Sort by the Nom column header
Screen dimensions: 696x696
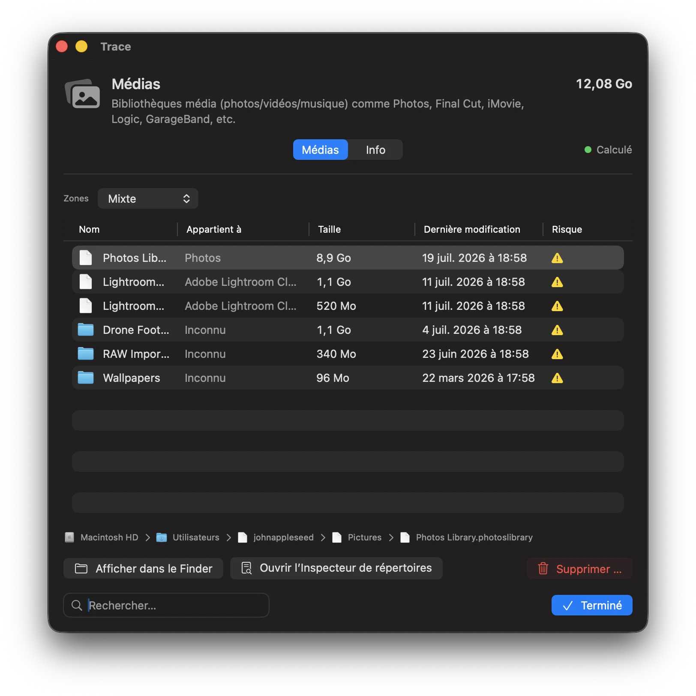(x=89, y=229)
